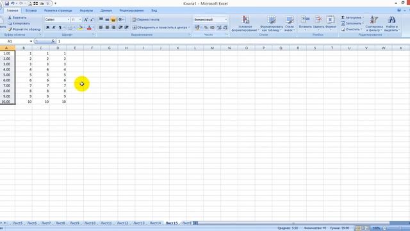Viewport: 410px width, 231px height.
Task: Select sheet tab Лист14
Action: click(155, 223)
